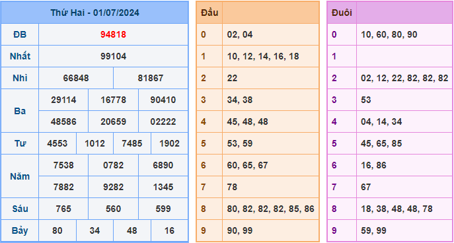Select the number 80 in Bảy row

(57, 230)
